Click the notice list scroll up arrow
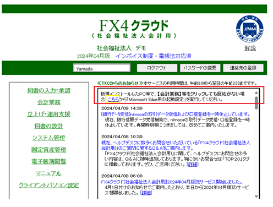The image size is (273, 207). [256, 92]
